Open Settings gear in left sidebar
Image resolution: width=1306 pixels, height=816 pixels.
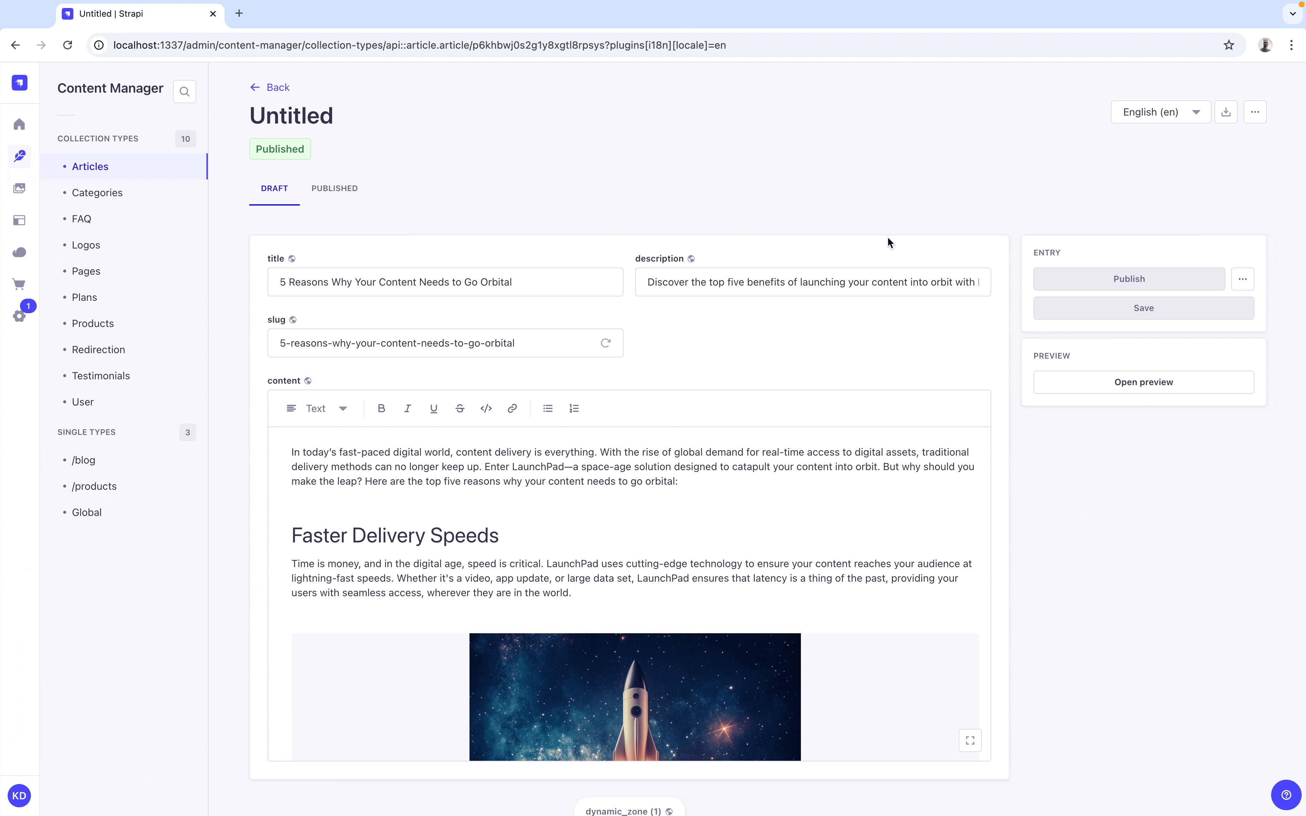(x=19, y=316)
